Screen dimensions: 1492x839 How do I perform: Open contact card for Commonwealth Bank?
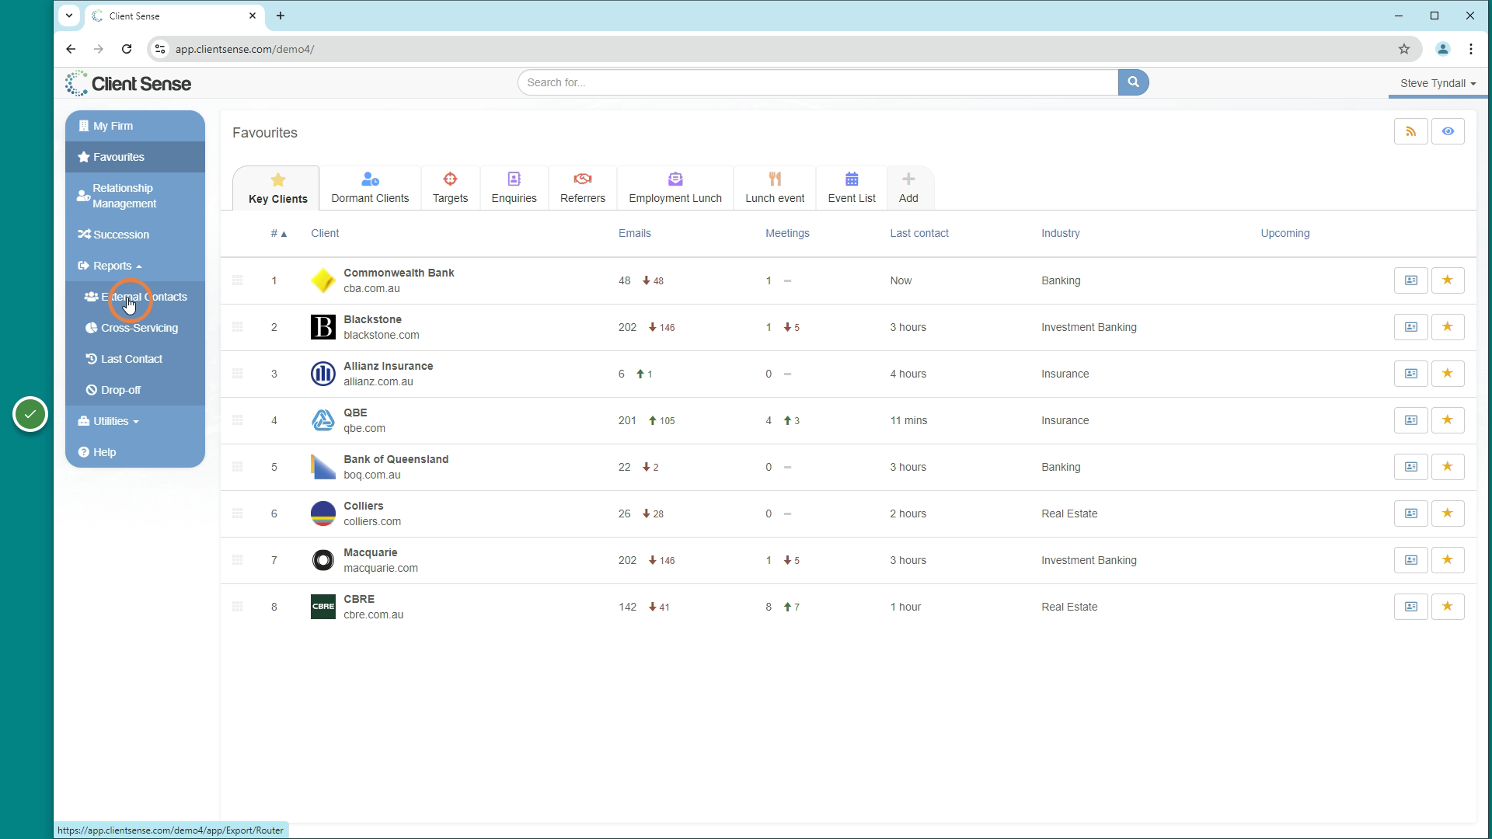(1411, 280)
